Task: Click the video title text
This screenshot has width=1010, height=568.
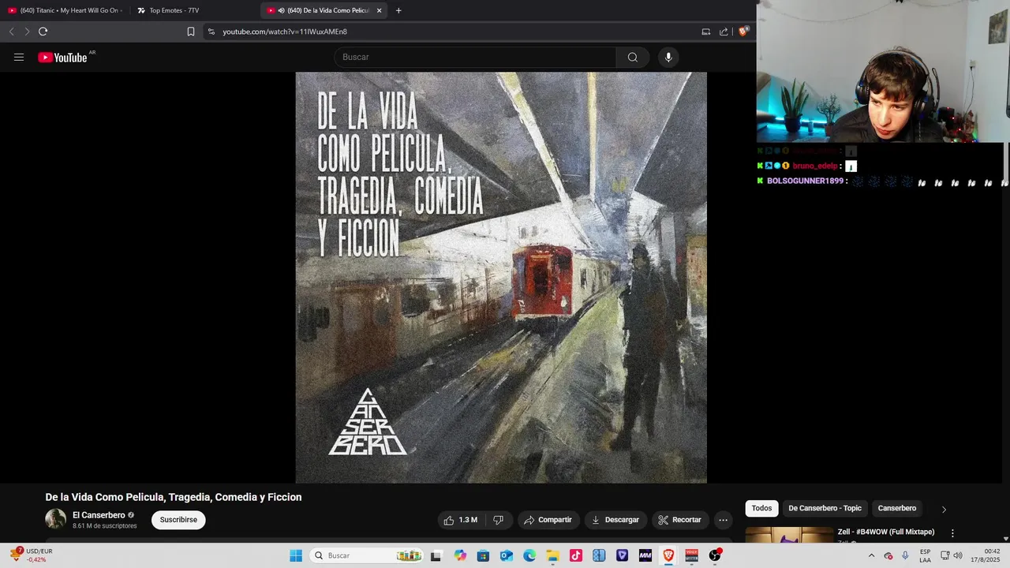Action: click(x=174, y=497)
